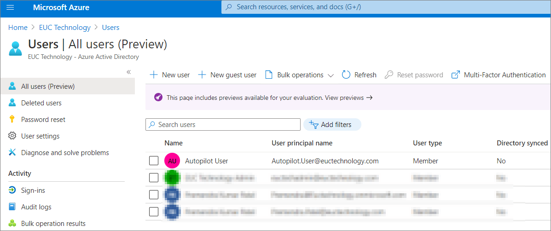551x231 pixels.
Task: Click the filter funnel icon in Add filters
Action: tap(313, 124)
